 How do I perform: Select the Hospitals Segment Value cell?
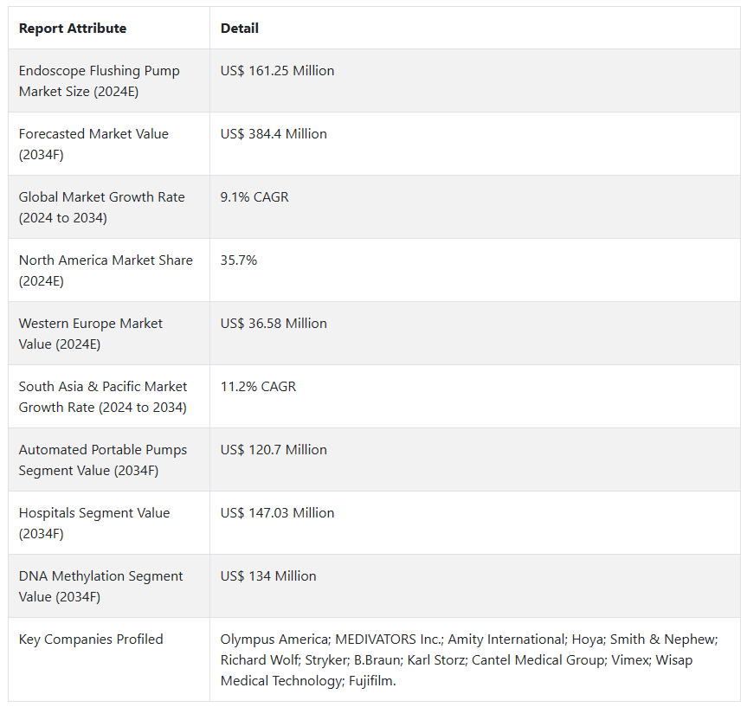click(94, 524)
